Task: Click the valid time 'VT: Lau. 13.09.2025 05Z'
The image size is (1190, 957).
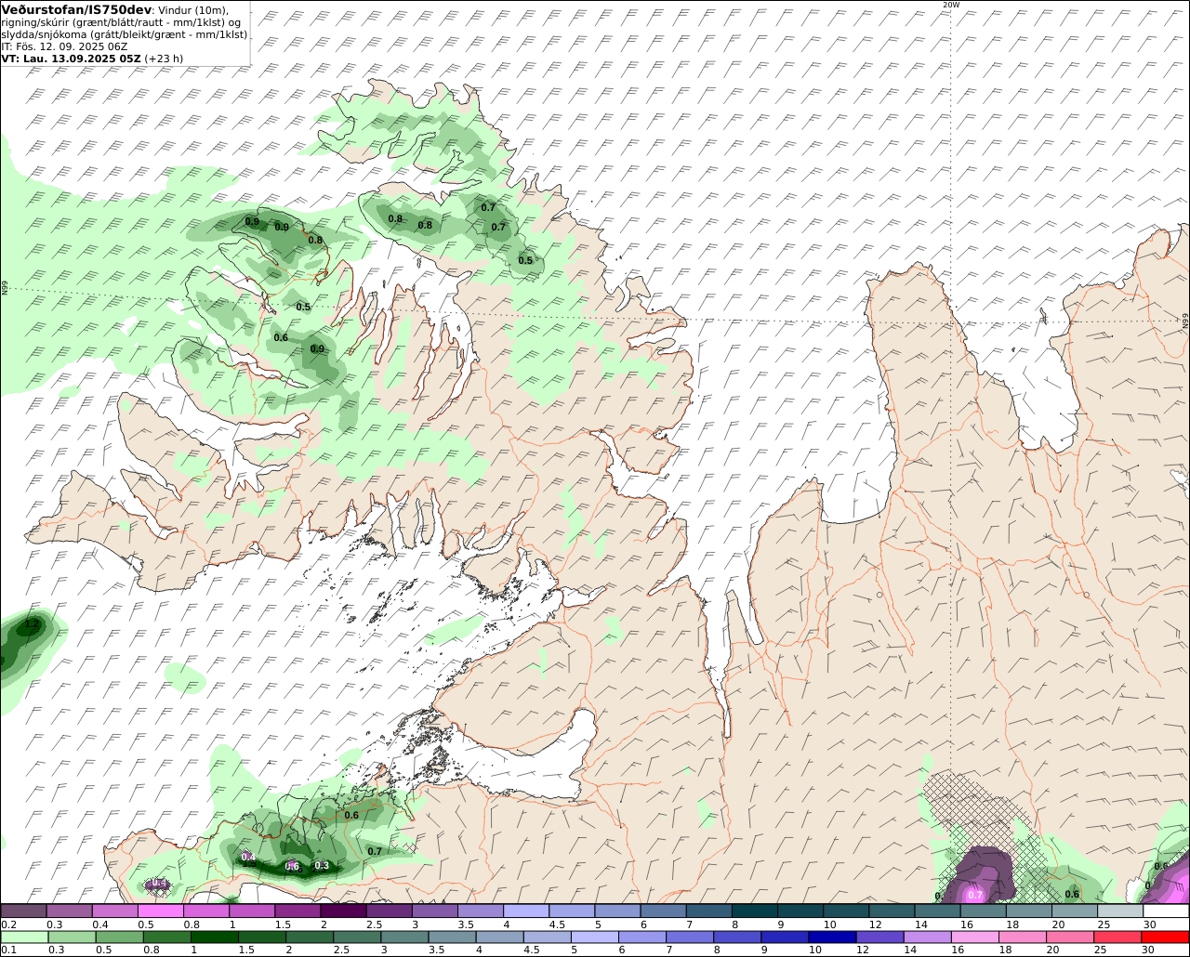Action: point(72,58)
